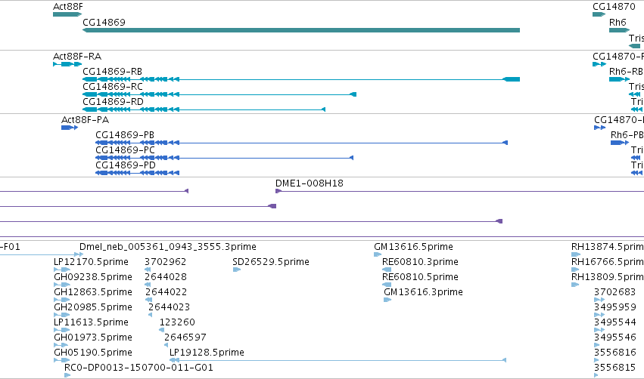Open RC0-DP0013-150700-011-G01 feature
Image resolution: width=644 pixels, height=379 pixels.
(x=138, y=368)
